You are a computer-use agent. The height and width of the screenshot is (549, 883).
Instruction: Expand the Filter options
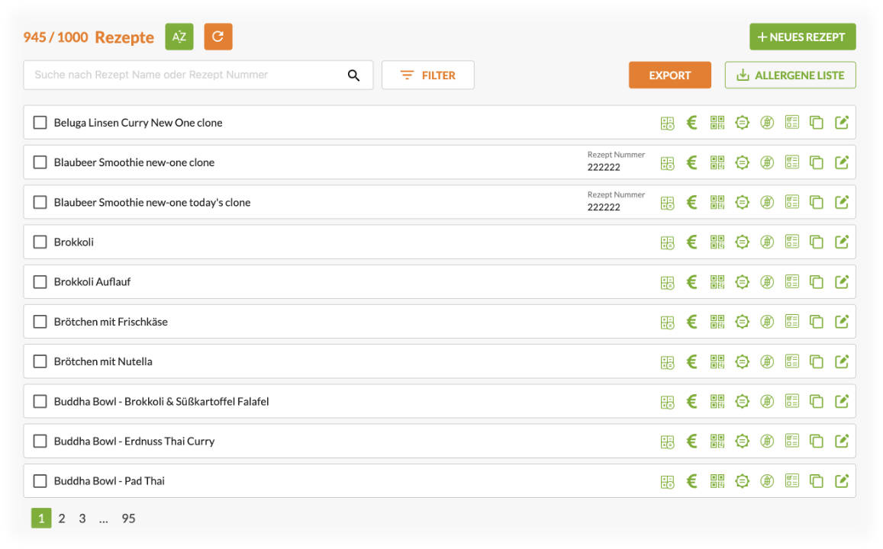pos(427,75)
